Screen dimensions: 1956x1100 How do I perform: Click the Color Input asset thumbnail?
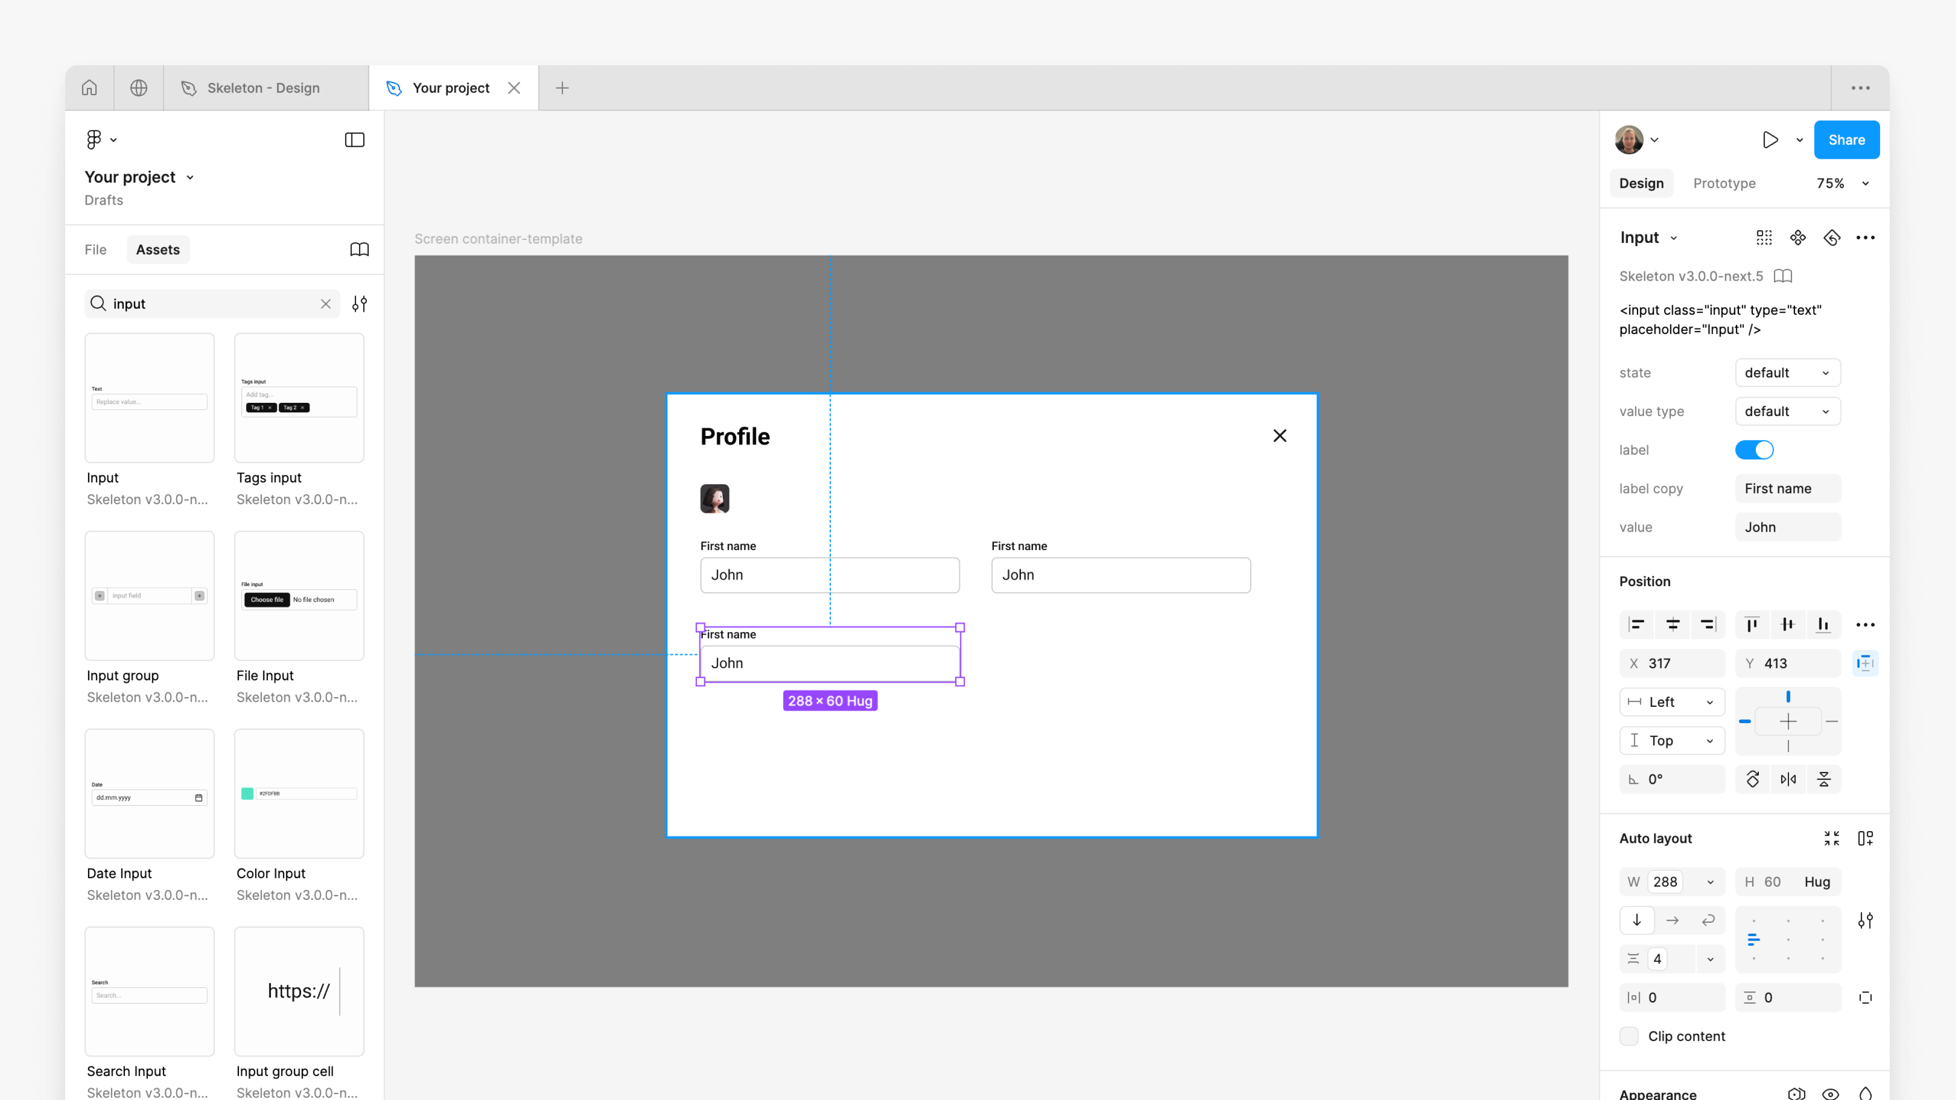298,793
